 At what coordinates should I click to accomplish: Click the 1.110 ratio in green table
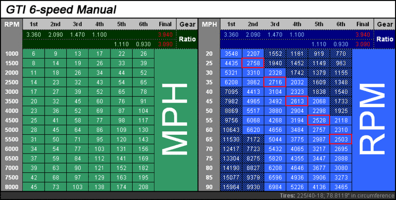tap(121, 44)
